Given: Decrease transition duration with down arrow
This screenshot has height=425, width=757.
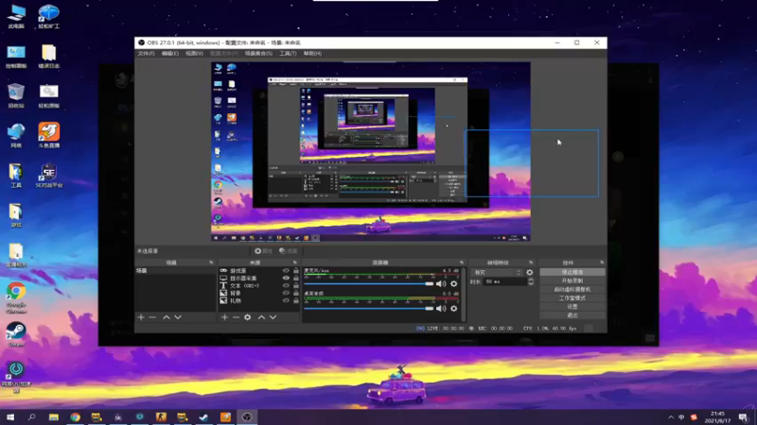Looking at the screenshot, I should 531,284.
